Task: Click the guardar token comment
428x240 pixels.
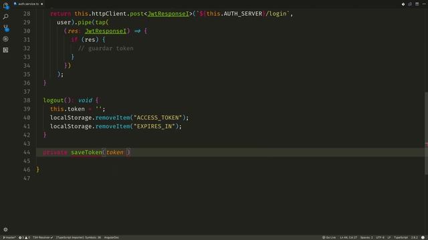Action: coord(106,49)
